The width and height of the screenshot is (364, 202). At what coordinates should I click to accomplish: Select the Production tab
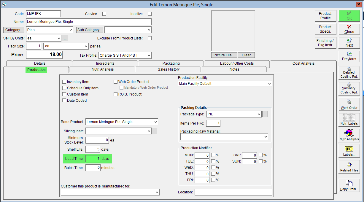coord(36,70)
